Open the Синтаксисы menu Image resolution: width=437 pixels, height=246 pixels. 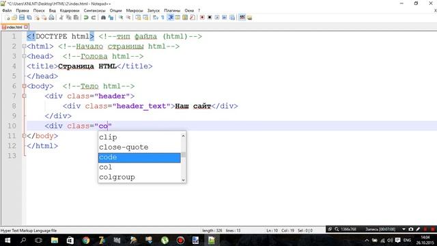click(x=94, y=10)
